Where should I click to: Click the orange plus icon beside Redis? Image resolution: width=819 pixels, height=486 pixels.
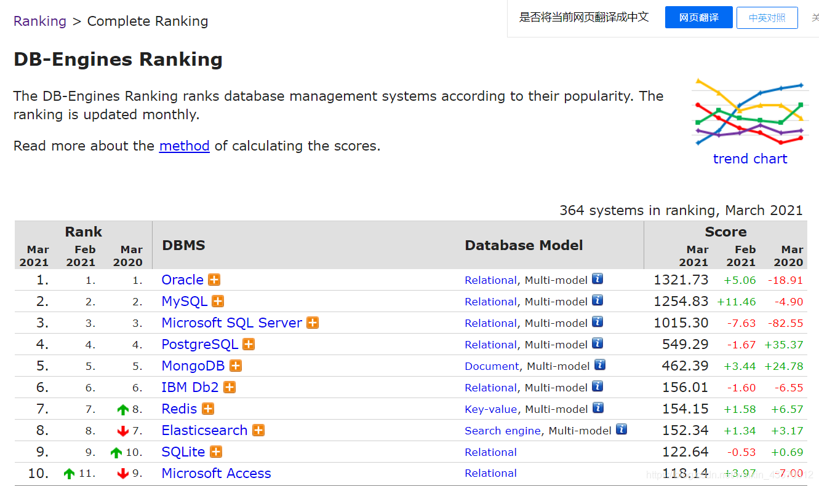[208, 409]
